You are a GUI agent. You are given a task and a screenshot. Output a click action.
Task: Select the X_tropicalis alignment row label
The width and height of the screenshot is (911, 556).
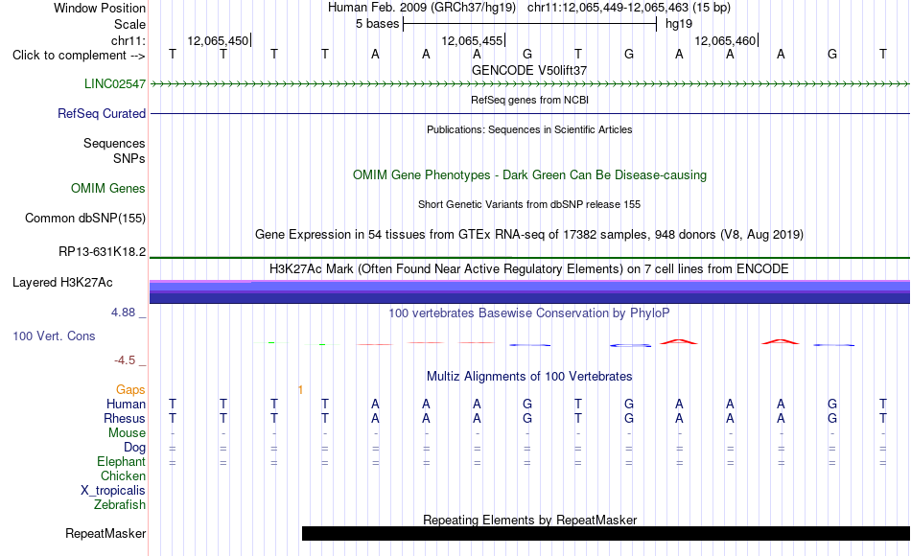113,491
